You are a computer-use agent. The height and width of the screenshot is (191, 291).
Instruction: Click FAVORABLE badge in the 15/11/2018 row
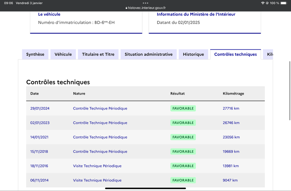point(183,151)
